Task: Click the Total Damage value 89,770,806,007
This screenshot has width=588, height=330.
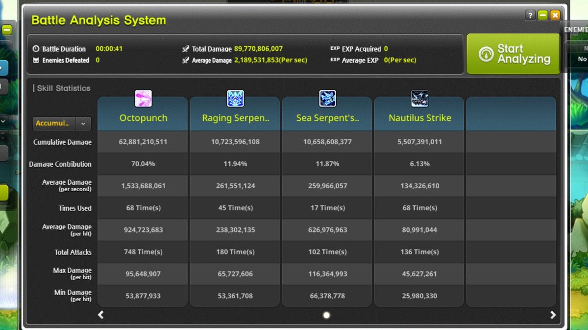Action: point(258,49)
